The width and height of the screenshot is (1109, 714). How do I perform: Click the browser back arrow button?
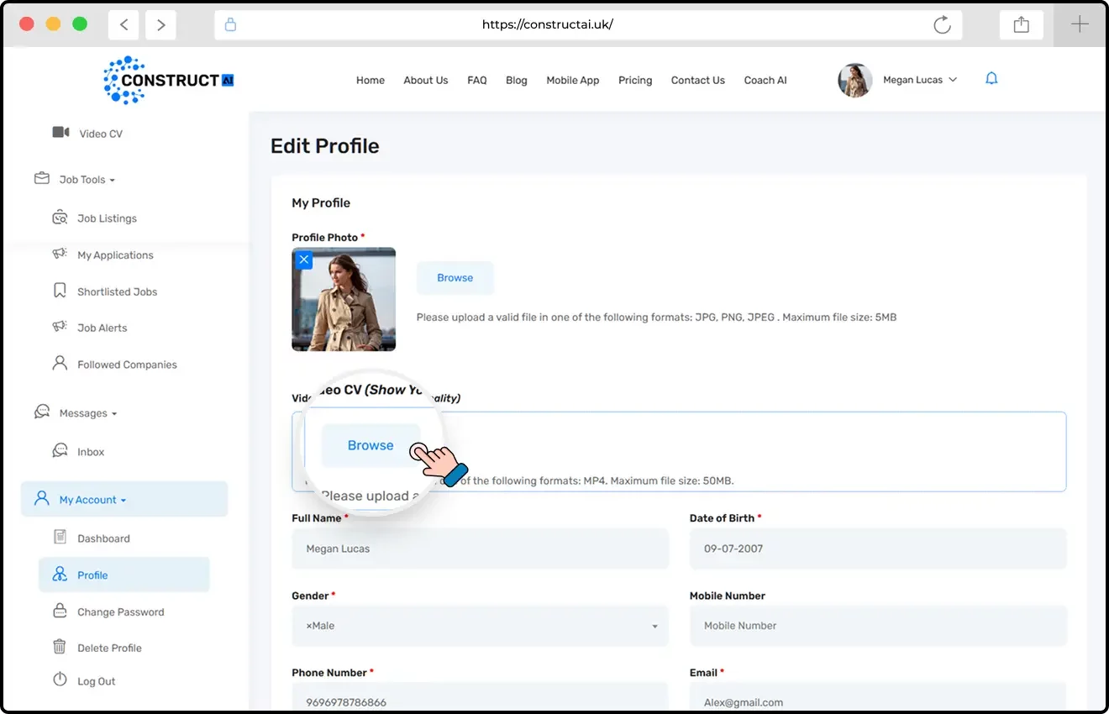[124, 24]
